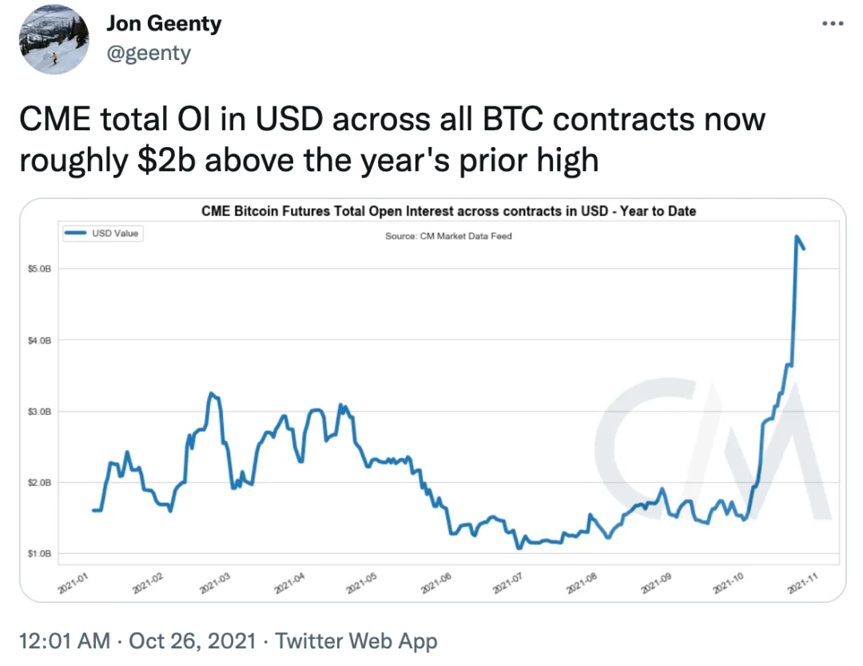Click Jon Geenty's profile avatar

click(x=54, y=40)
